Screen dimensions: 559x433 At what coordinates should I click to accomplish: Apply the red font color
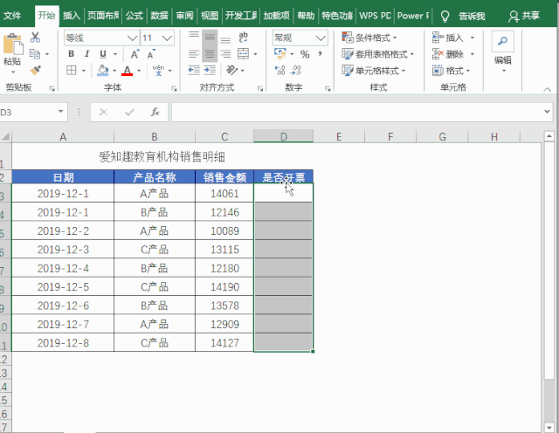click(127, 71)
